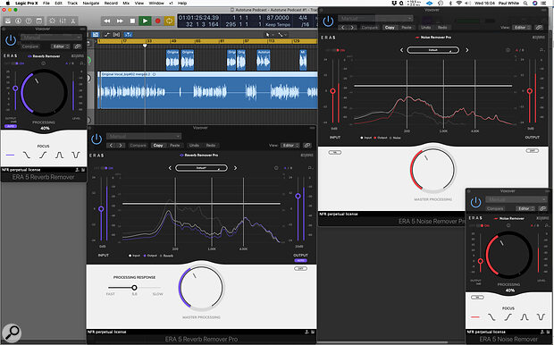The width and height of the screenshot is (554, 345).
Task: Open the Mixer icon in Logic toolbar
Action: pos(63,21)
